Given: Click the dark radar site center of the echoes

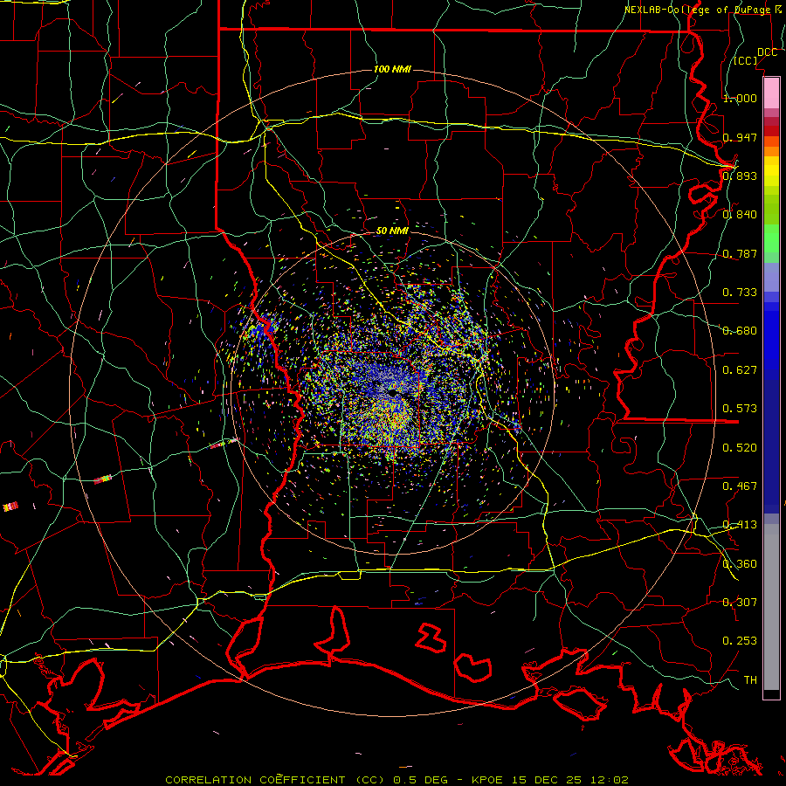Looking at the screenshot, I should [x=391, y=391].
